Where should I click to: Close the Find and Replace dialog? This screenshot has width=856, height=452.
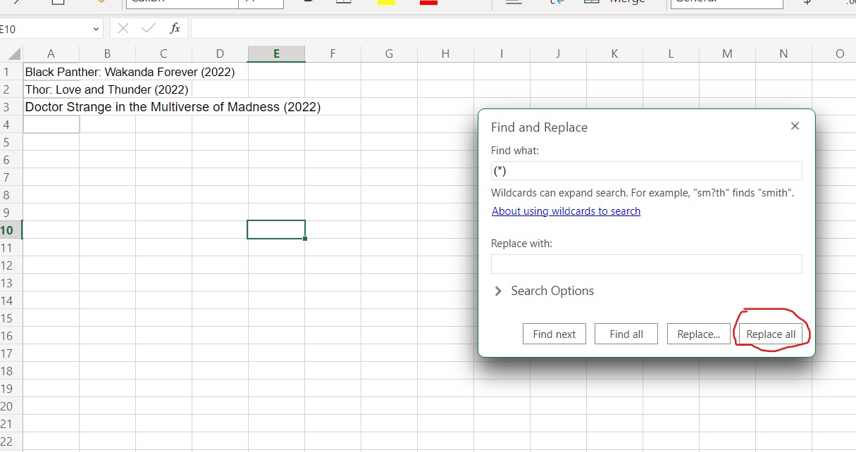point(795,126)
